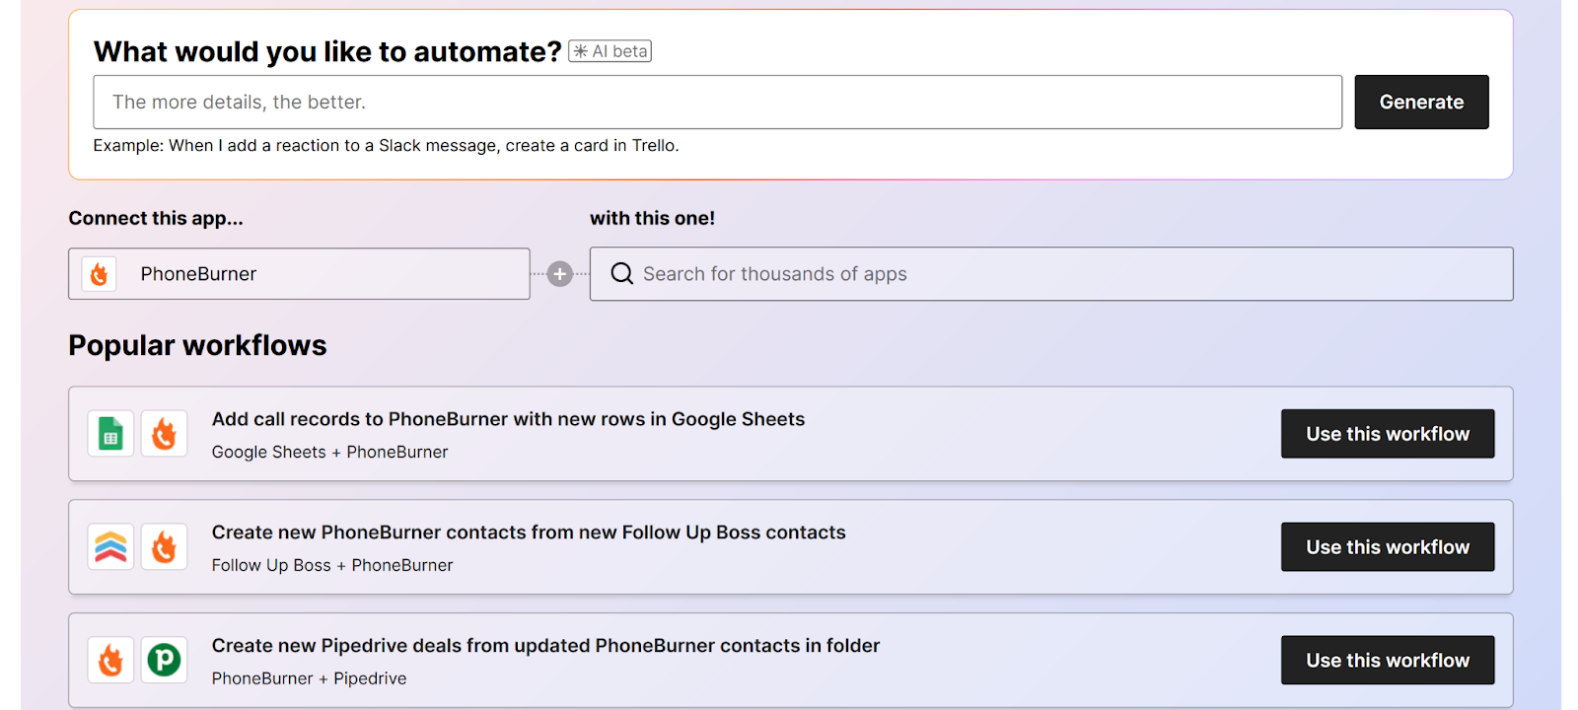This screenshot has height=710, width=1578.
Task: Click the Search for thousands of apps field
Action: click(1051, 273)
